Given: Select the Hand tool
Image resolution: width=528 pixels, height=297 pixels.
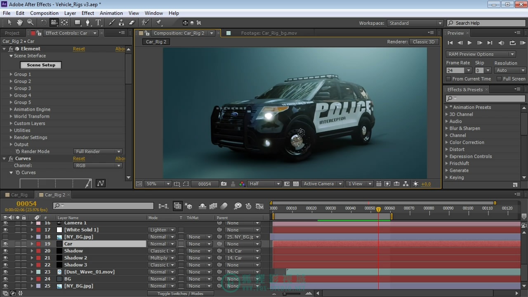Looking at the screenshot, I should point(20,23).
